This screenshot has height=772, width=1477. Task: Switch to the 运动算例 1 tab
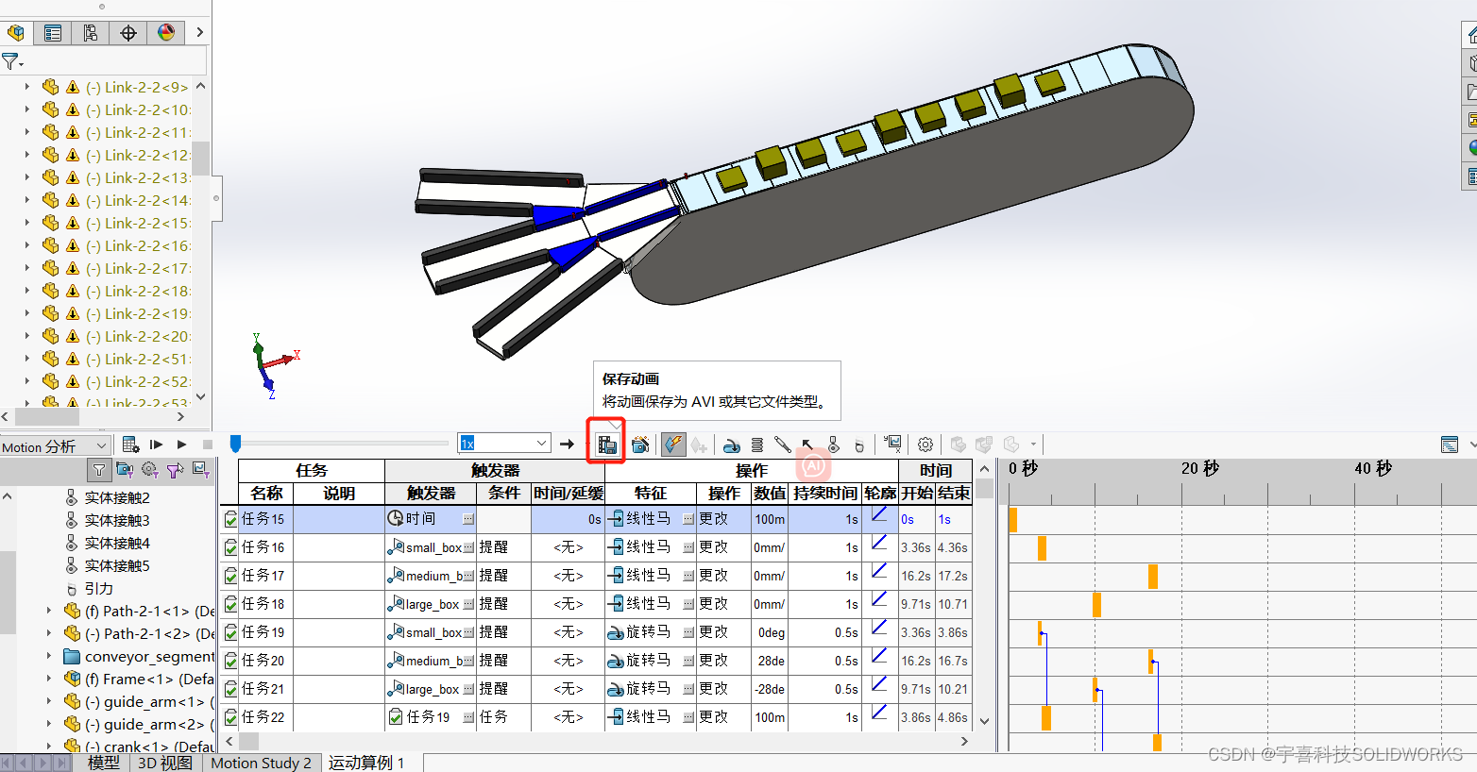[x=366, y=763]
